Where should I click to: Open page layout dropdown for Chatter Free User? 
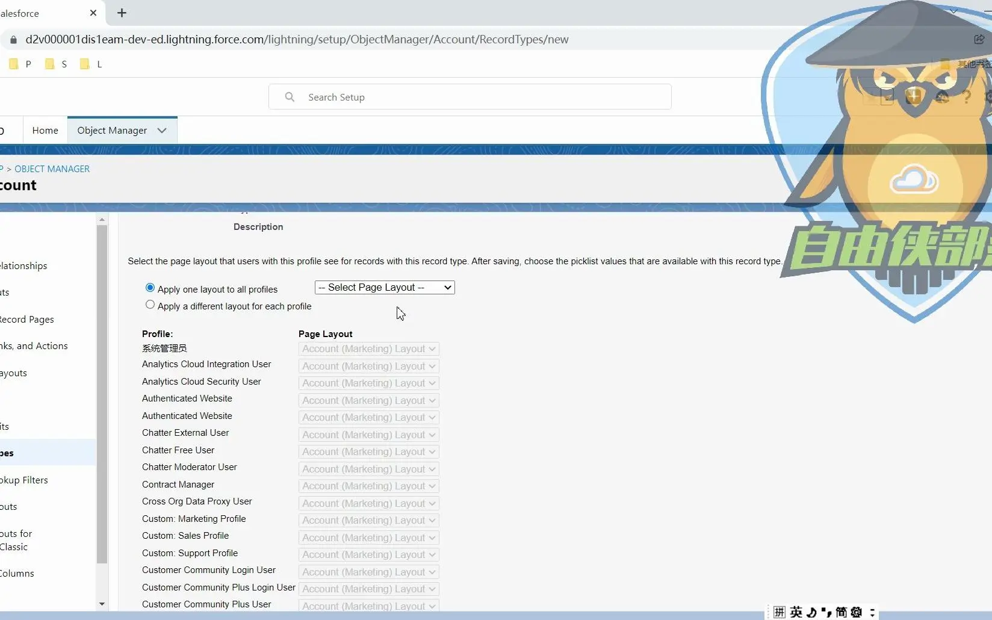pos(368,451)
